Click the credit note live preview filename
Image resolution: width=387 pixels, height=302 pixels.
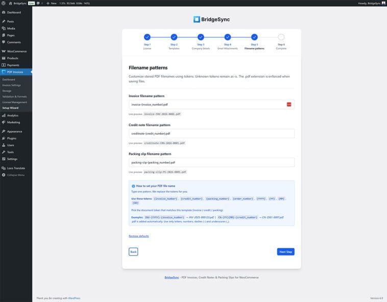[164, 143]
